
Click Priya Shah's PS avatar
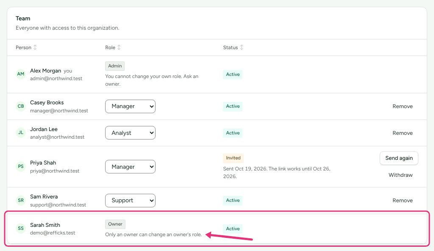click(x=21, y=167)
